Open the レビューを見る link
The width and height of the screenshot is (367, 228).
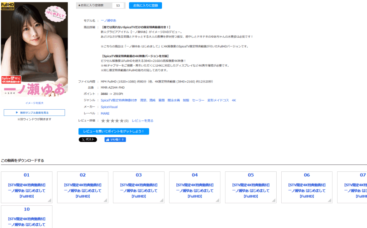point(143,121)
